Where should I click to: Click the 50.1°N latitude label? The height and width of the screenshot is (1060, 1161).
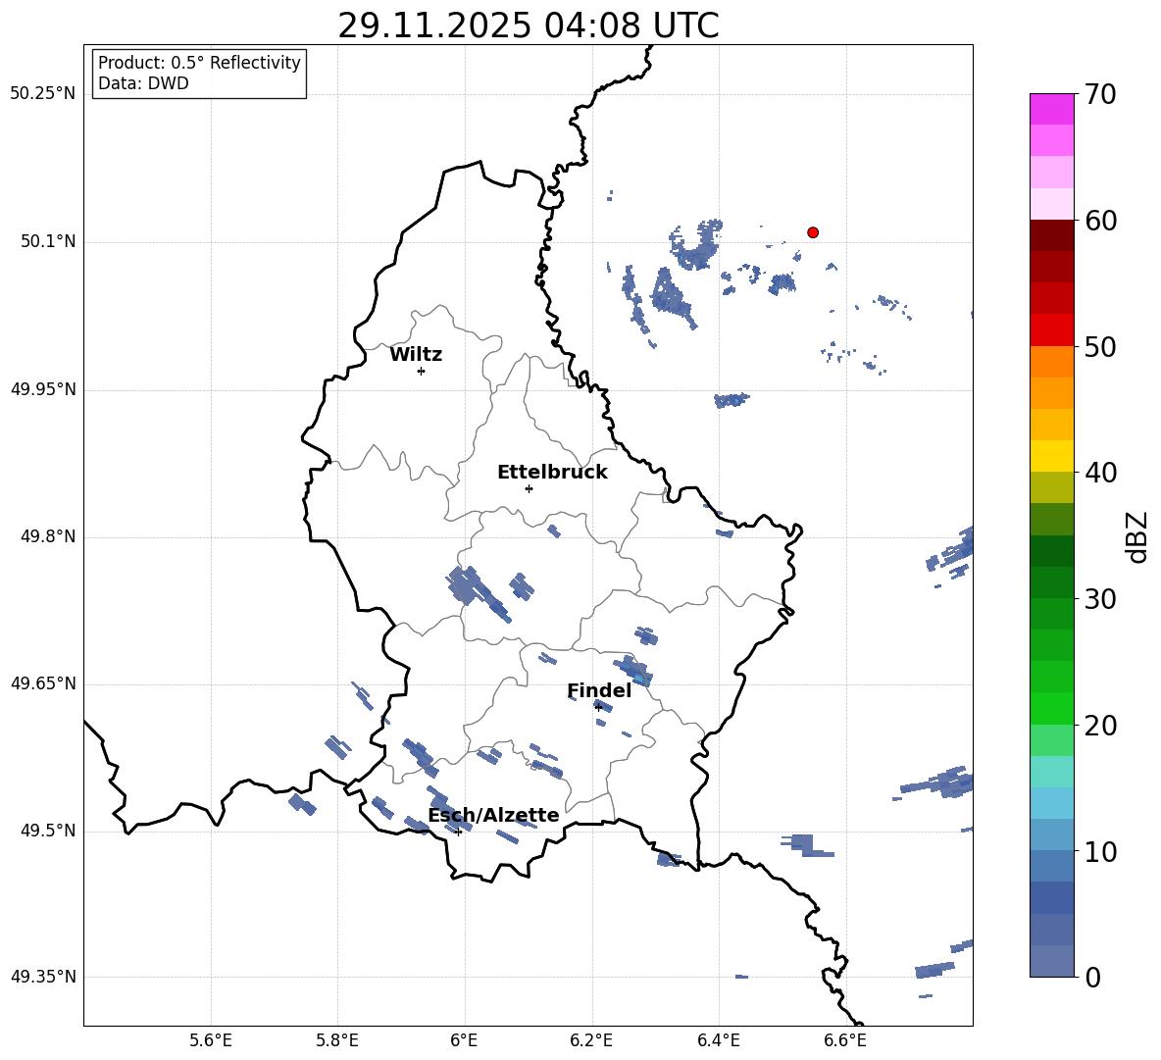tap(48, 242)
